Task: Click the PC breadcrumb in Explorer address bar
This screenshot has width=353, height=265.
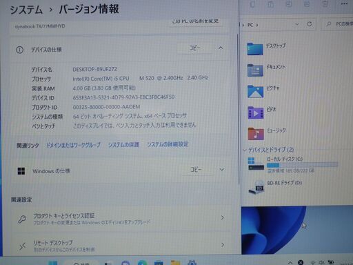Action: click(250, 25)
